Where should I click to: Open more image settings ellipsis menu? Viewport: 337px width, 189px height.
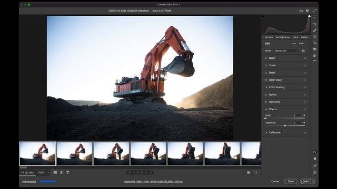[315, 61]
